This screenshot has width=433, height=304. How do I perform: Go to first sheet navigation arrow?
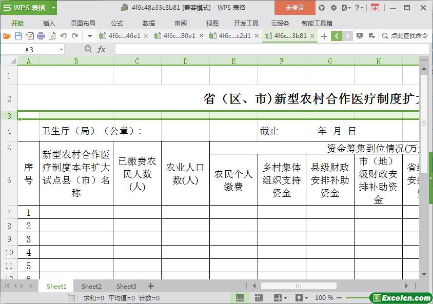(7, 286)
